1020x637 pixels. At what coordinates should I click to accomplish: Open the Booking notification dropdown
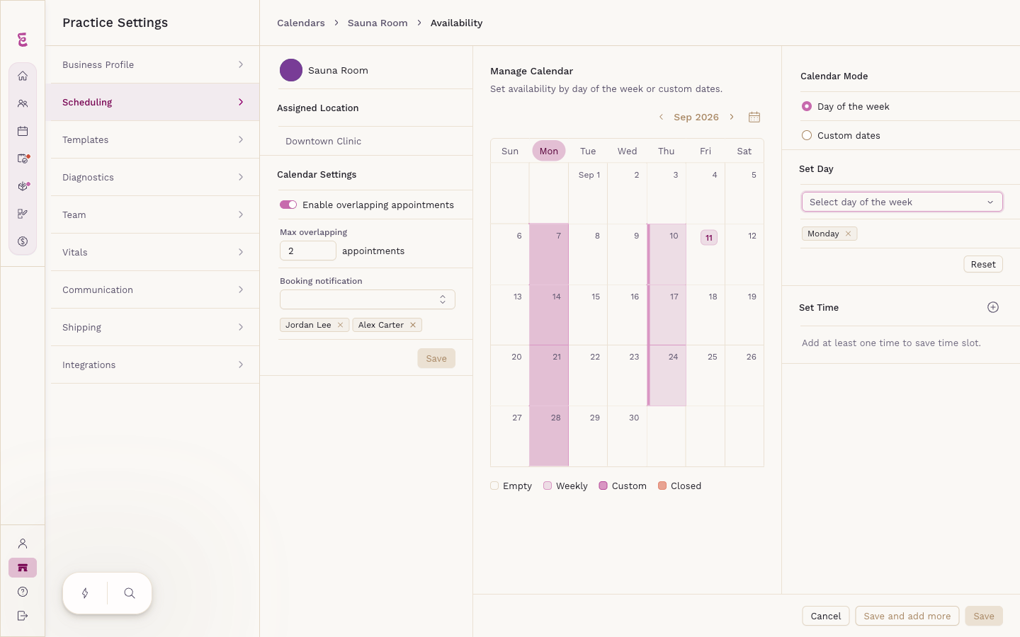point(368,299)
